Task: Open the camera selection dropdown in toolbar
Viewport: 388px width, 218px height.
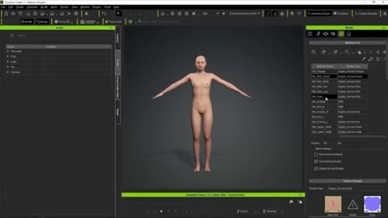Action: (244, 14)
